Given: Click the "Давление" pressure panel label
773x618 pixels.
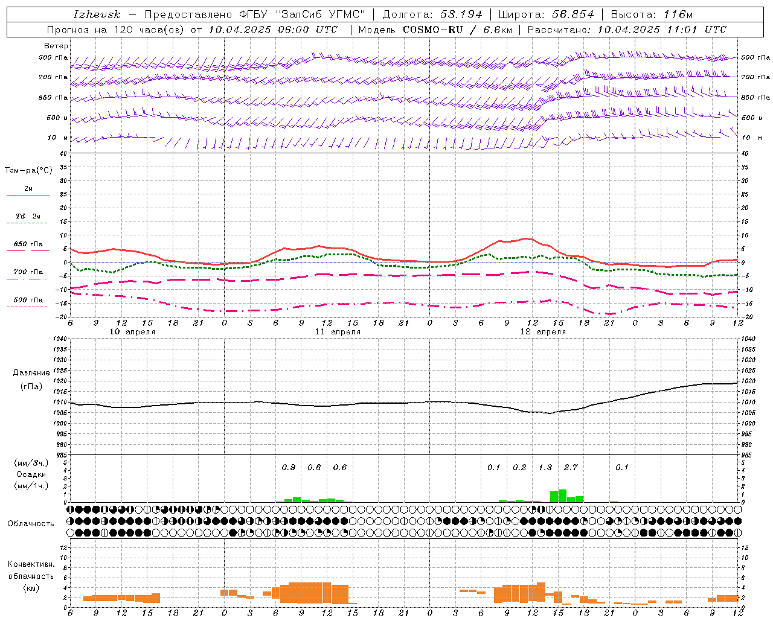Looking at the screenshot, I should (x=31, y=373).
